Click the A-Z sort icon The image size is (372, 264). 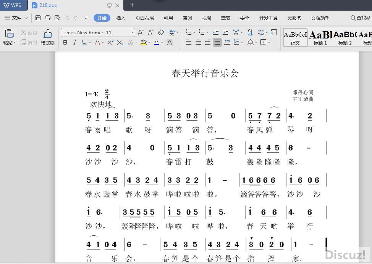250,32
